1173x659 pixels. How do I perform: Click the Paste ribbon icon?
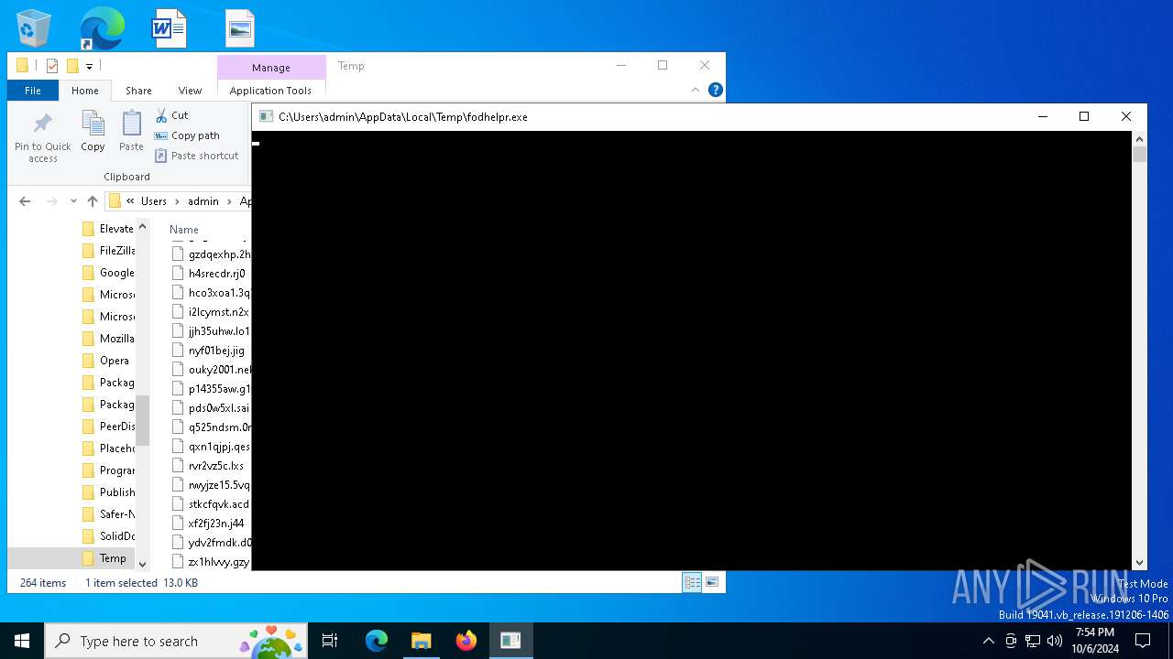pos(131,132)
